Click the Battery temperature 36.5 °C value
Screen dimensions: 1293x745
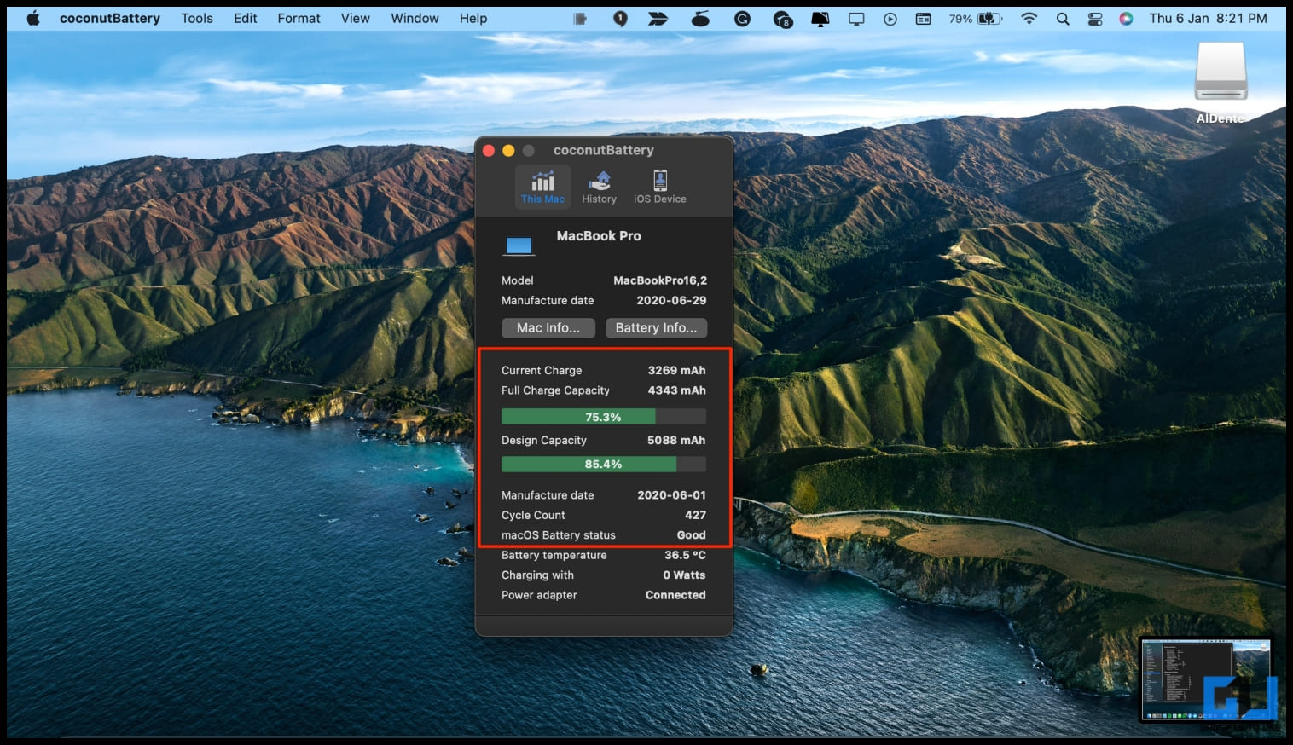pos(685,555)
